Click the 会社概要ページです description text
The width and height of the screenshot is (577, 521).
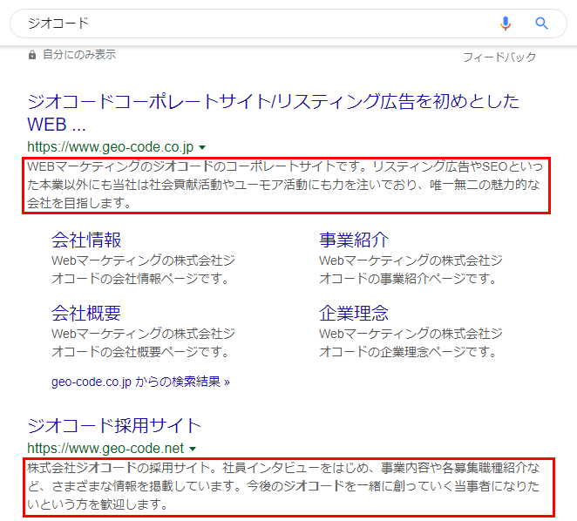[143, 343]
